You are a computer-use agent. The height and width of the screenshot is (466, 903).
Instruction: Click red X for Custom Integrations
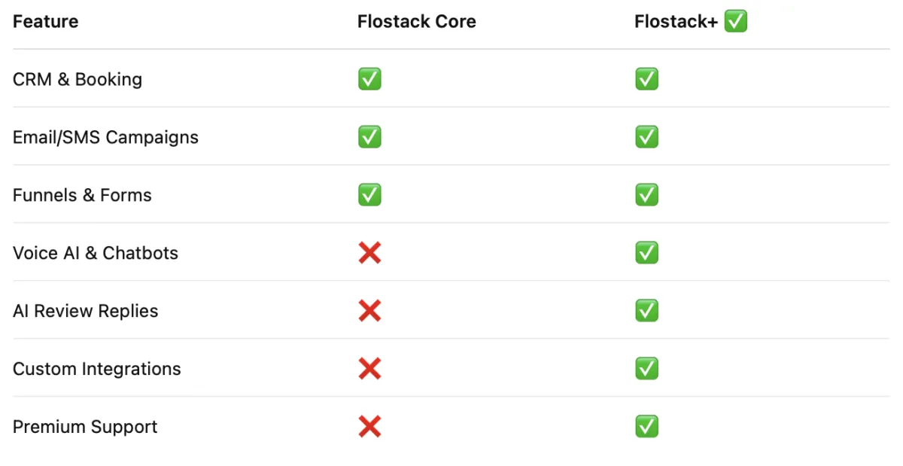(369, 369)
